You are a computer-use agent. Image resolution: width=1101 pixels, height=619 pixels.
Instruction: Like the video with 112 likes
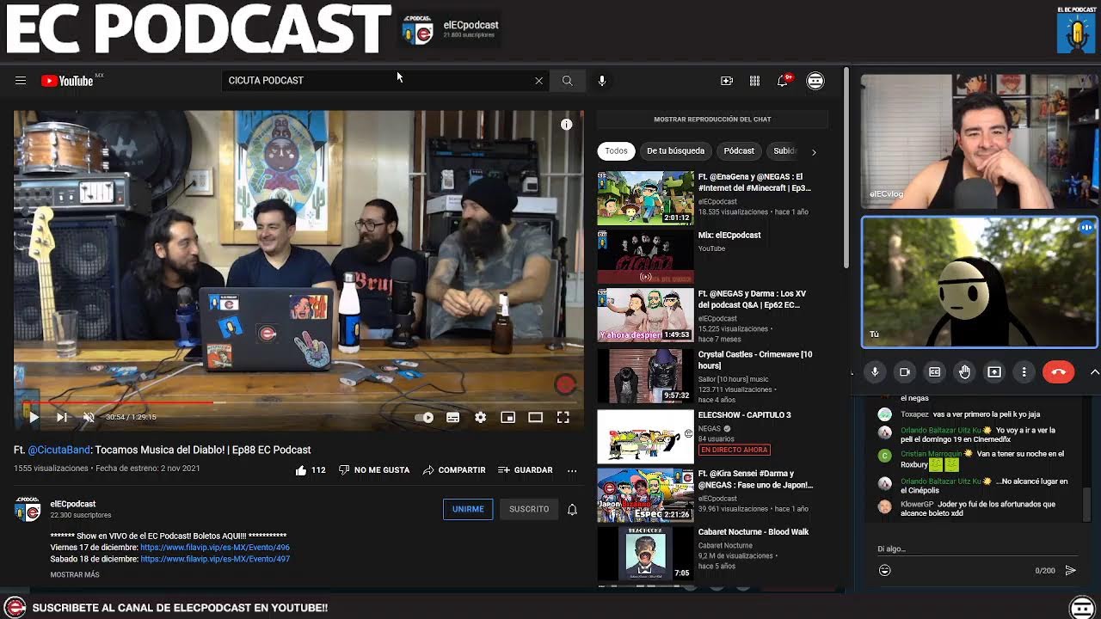(310, 470)
